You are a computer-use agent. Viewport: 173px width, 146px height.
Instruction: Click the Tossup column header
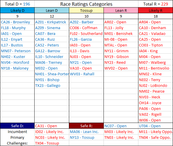[x=86, y=10]
